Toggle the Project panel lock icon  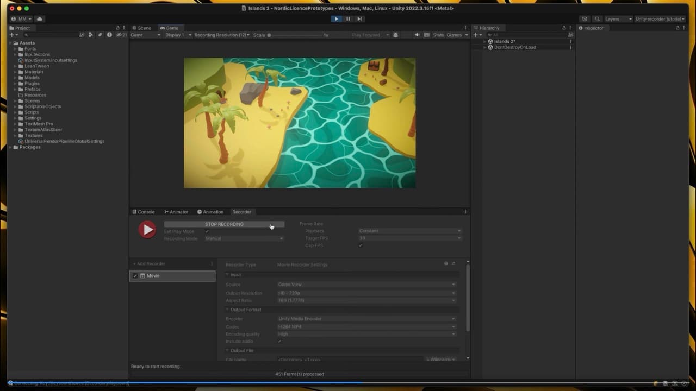(117, 28)
